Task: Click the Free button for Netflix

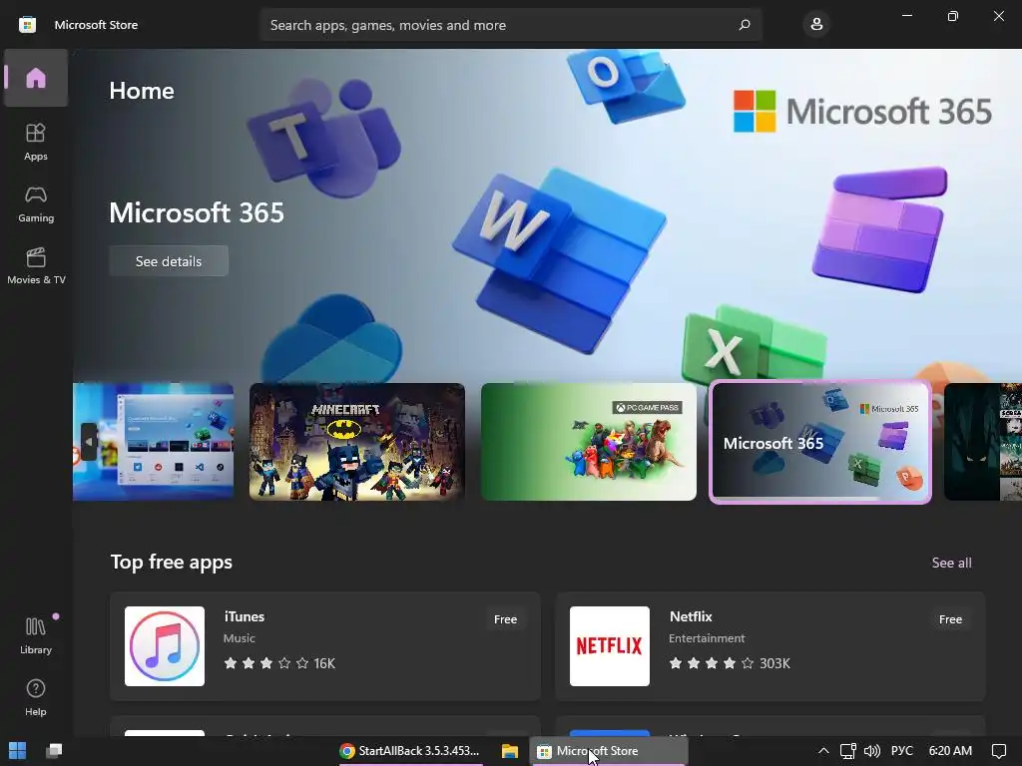Action: coord(950,619)
